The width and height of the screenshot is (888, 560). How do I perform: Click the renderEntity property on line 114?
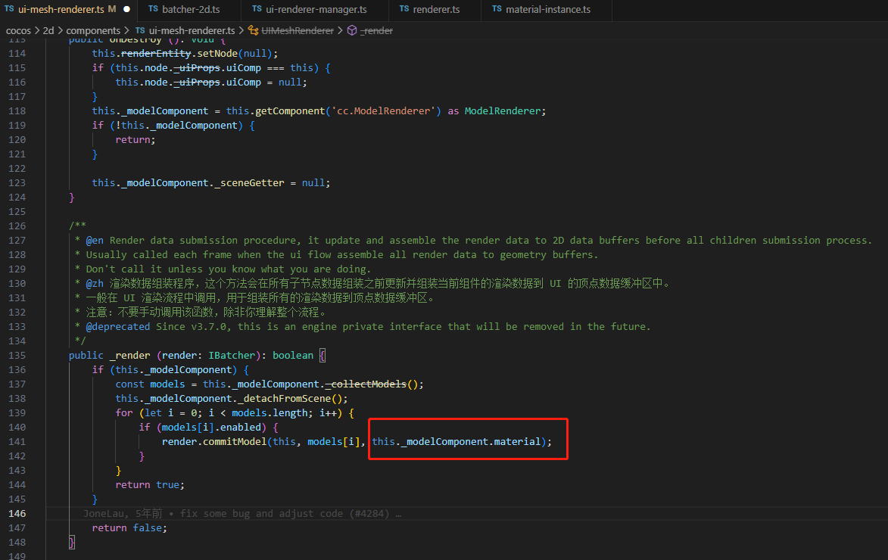tap(156, 54)
